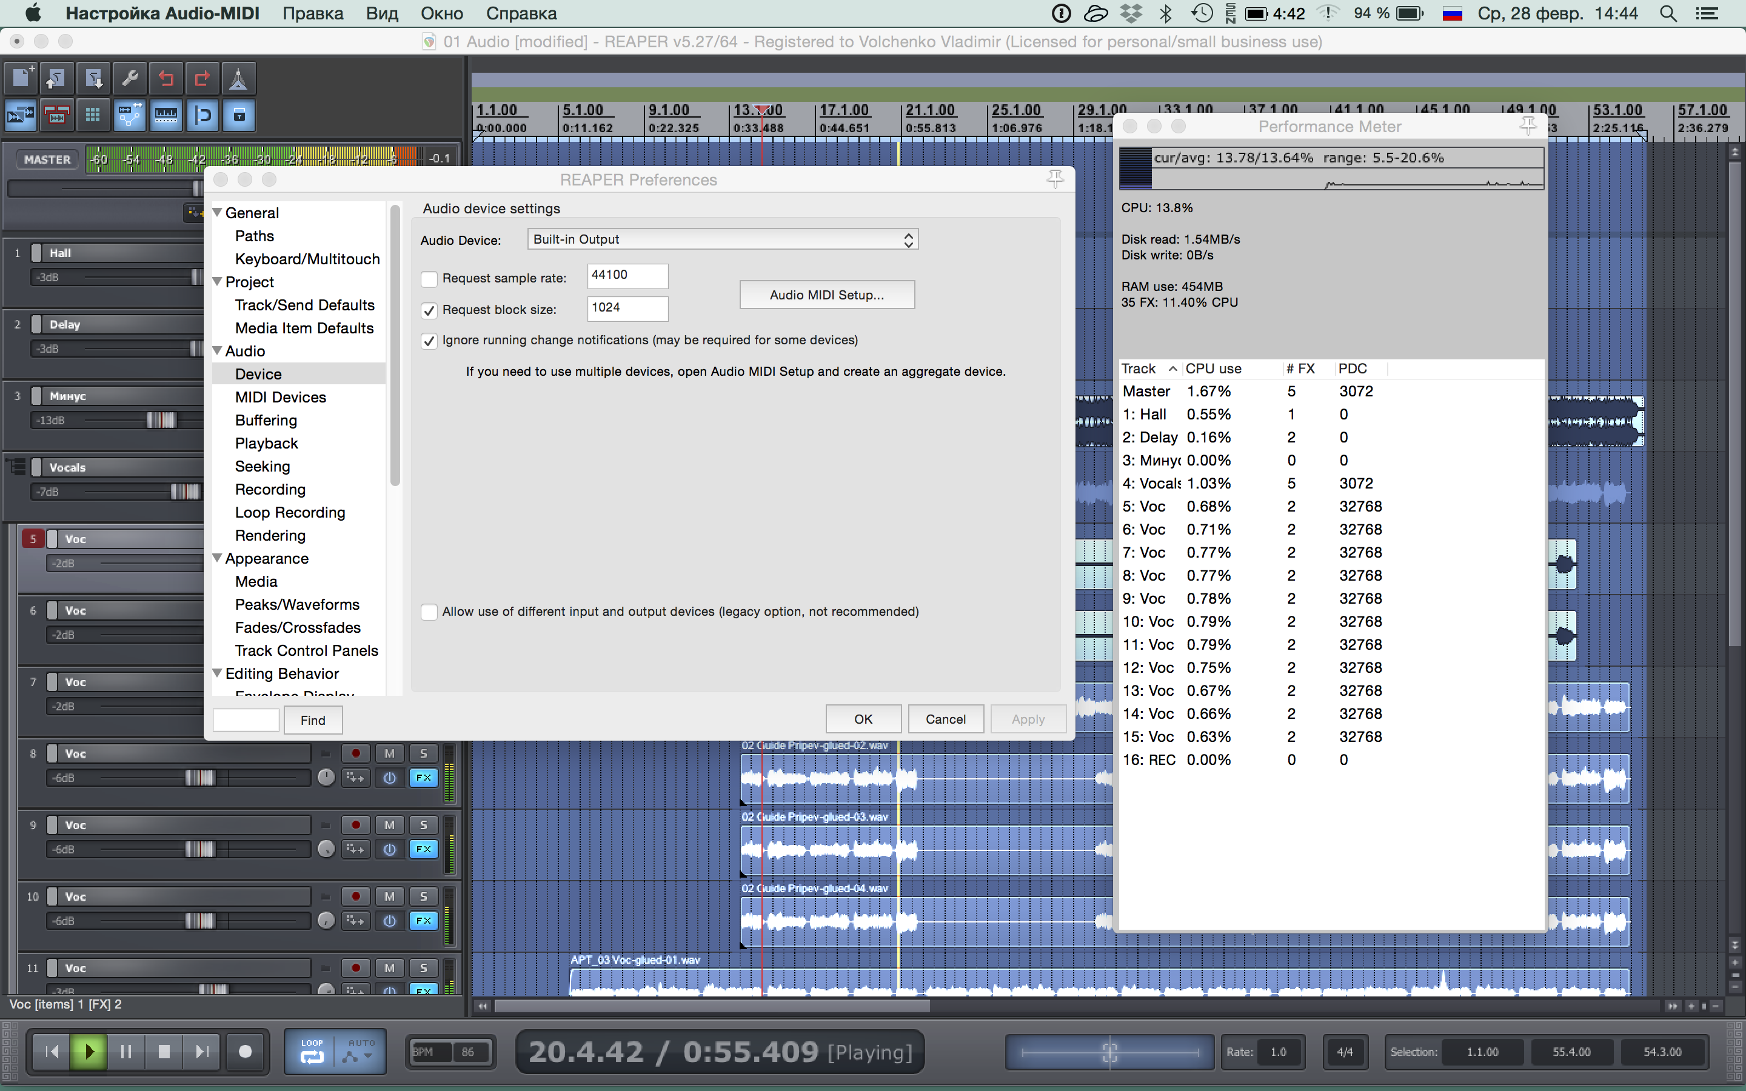
Task: Click the red Undo arrow icon
Action: click(166, 78)
